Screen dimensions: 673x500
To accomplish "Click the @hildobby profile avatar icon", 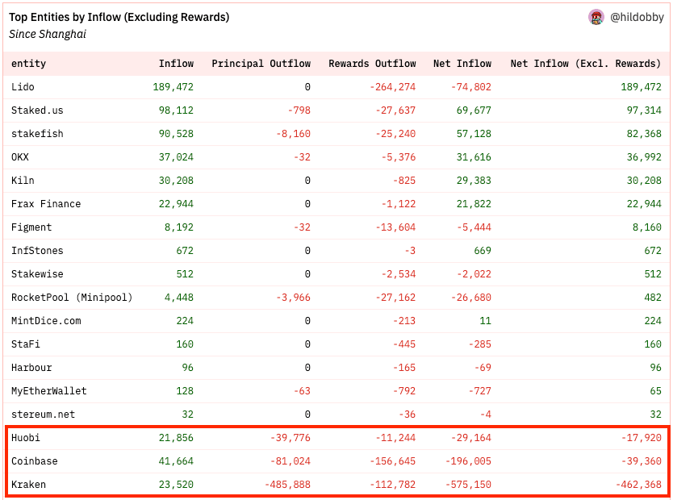I will (x=596, y=17).
